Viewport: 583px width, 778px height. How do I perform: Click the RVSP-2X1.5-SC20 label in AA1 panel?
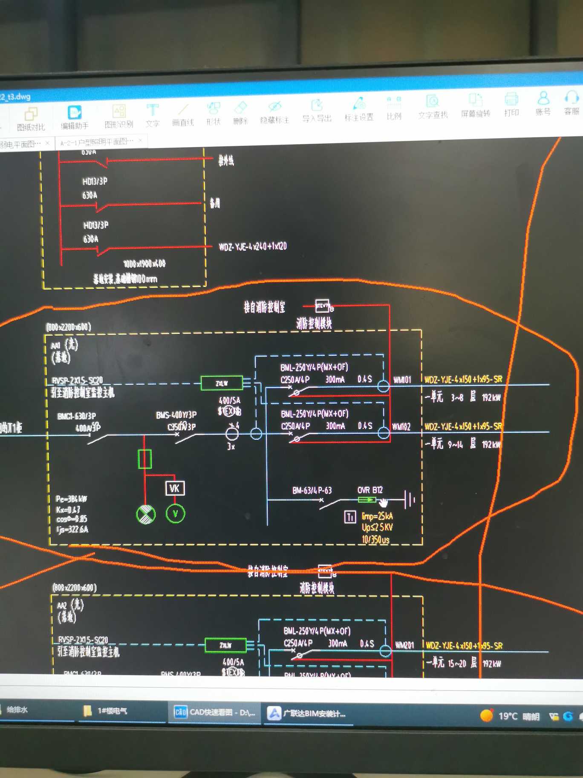click(x=77, y=380)
